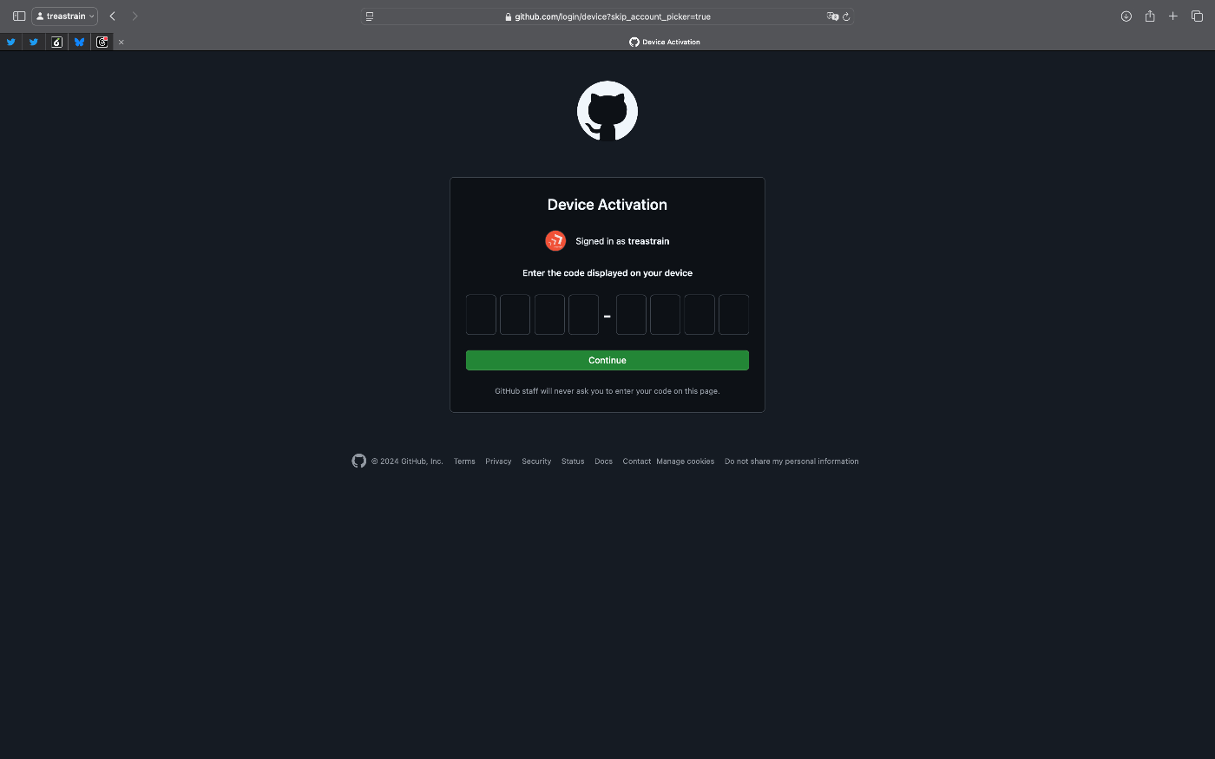Reload the page in address bar
1215x759 pixels.
coord(846,16)
